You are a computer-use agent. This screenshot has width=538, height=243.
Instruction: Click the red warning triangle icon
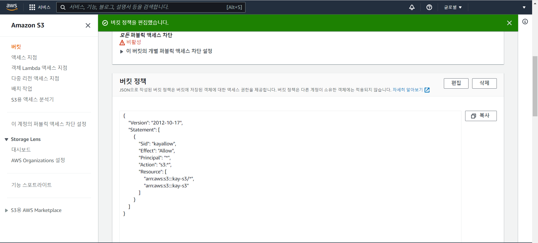(122, 43)
